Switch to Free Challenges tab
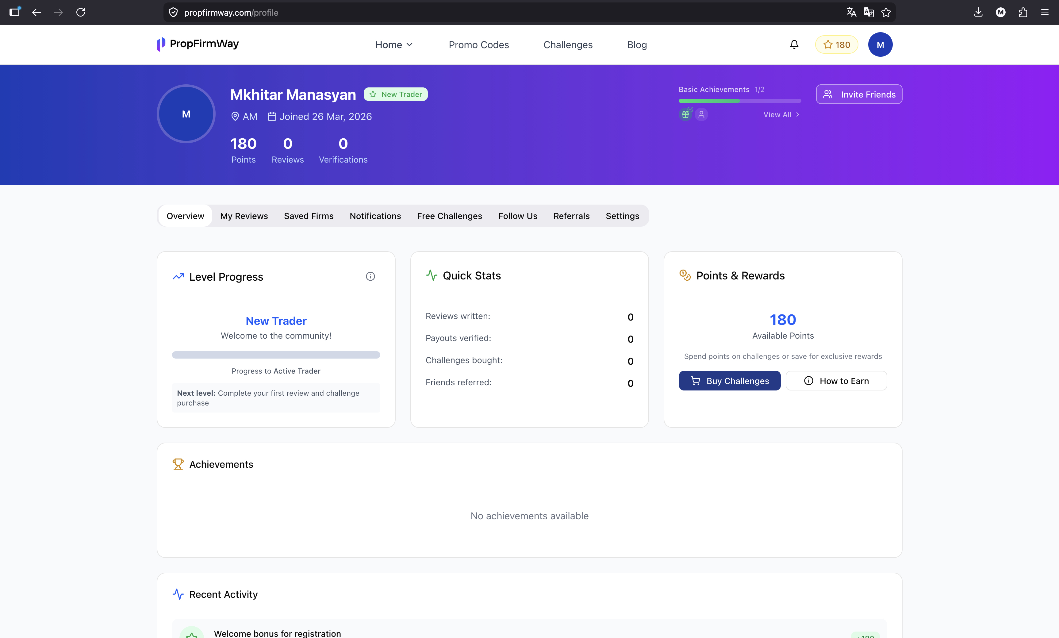The width and height of the screenshot is (1059, 638). pos(450,216)
